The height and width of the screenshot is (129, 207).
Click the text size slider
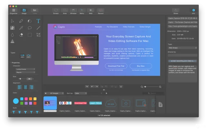[22, 79]
